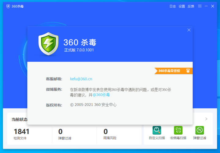Minimize the 360杀毒 main window

206,6
